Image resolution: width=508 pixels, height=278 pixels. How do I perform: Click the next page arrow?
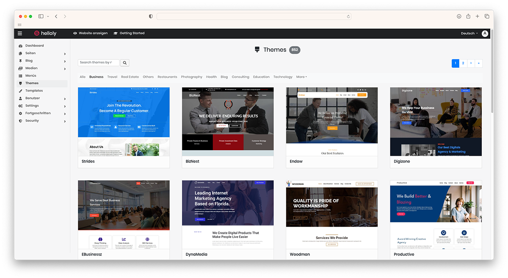click(471, 63)
